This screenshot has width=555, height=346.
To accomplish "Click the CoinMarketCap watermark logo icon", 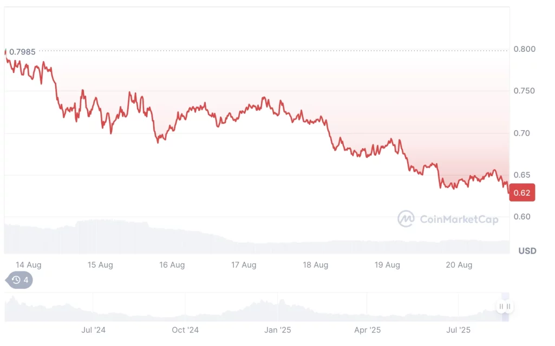I will click(x=406, y=218).
